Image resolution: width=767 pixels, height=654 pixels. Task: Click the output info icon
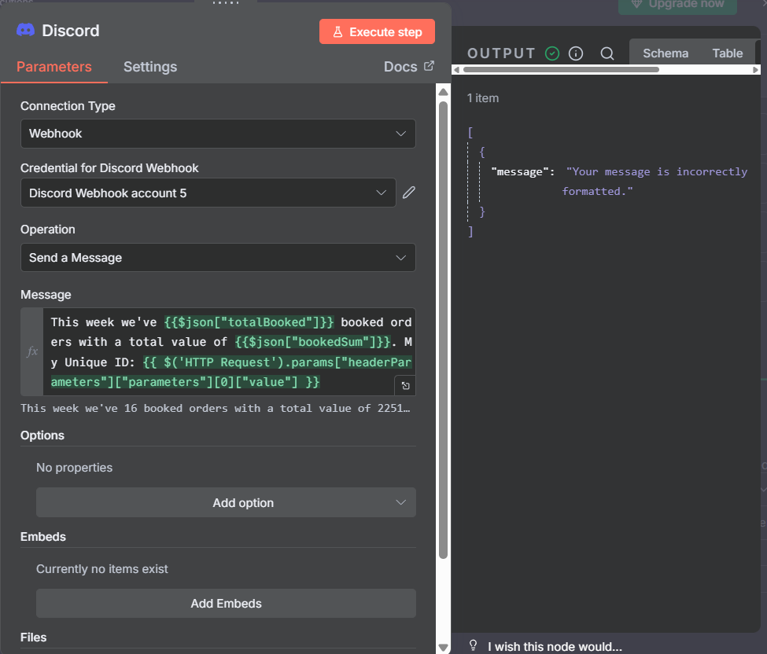point(576,53)
